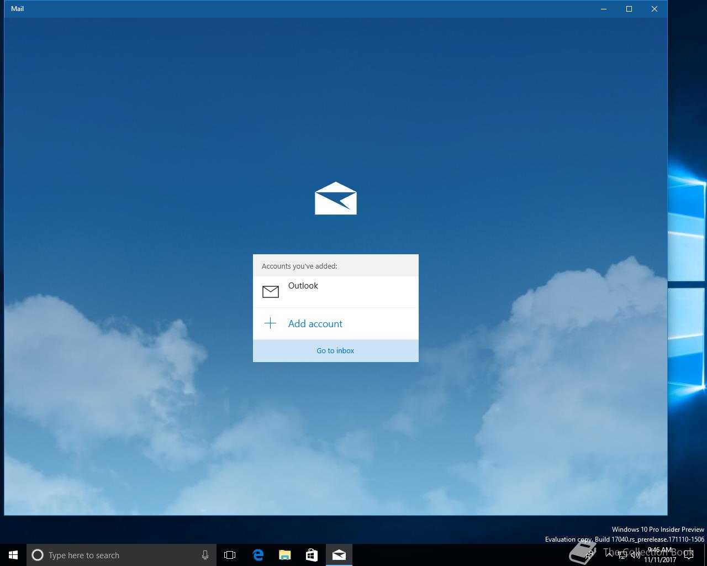Open File Explorer from the taskbar
Viewport: 707px width, 566px height.
pos(284,555)
